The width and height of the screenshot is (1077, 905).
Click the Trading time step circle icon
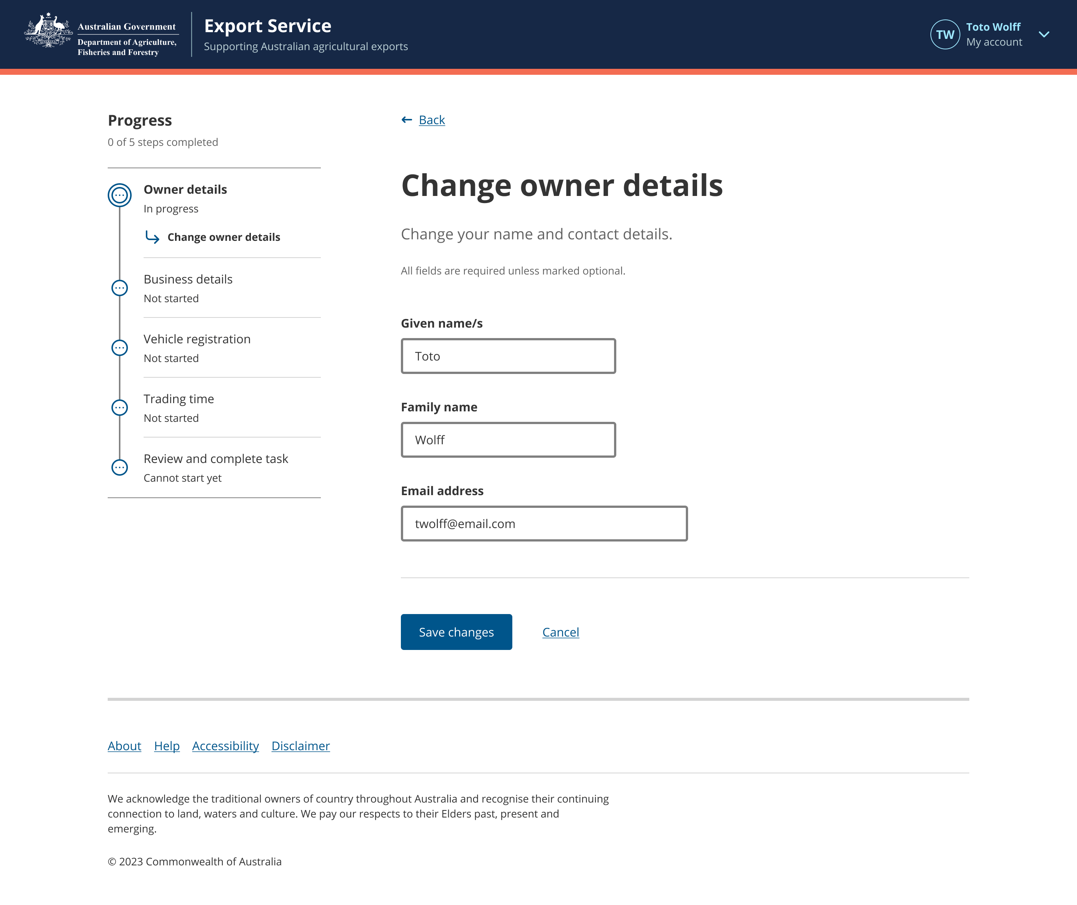[x=120, y=408]
